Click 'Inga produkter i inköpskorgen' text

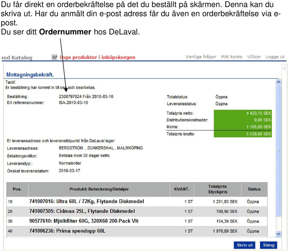(97, 57)
